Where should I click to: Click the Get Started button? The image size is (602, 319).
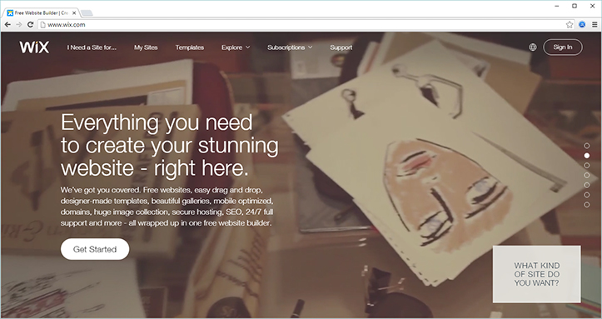coord(95,249)
